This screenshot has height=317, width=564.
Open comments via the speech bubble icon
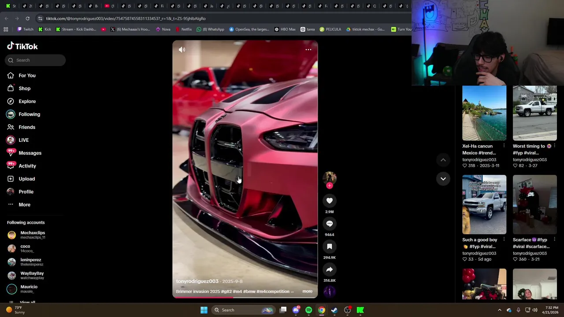coord(330,224)
